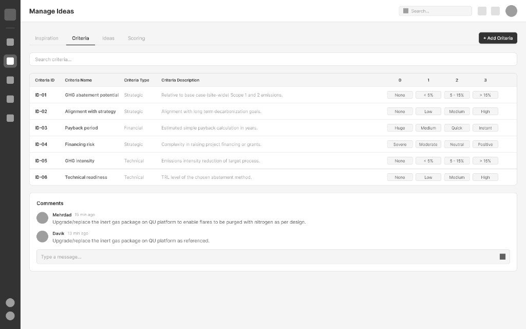
Task: Click Davik's avatar in Comments
Action: pos(42,236)
